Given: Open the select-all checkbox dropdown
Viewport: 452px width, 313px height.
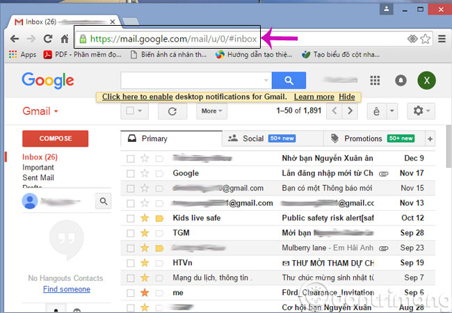Looking at the screenshot, I should [x=140, y=111].
